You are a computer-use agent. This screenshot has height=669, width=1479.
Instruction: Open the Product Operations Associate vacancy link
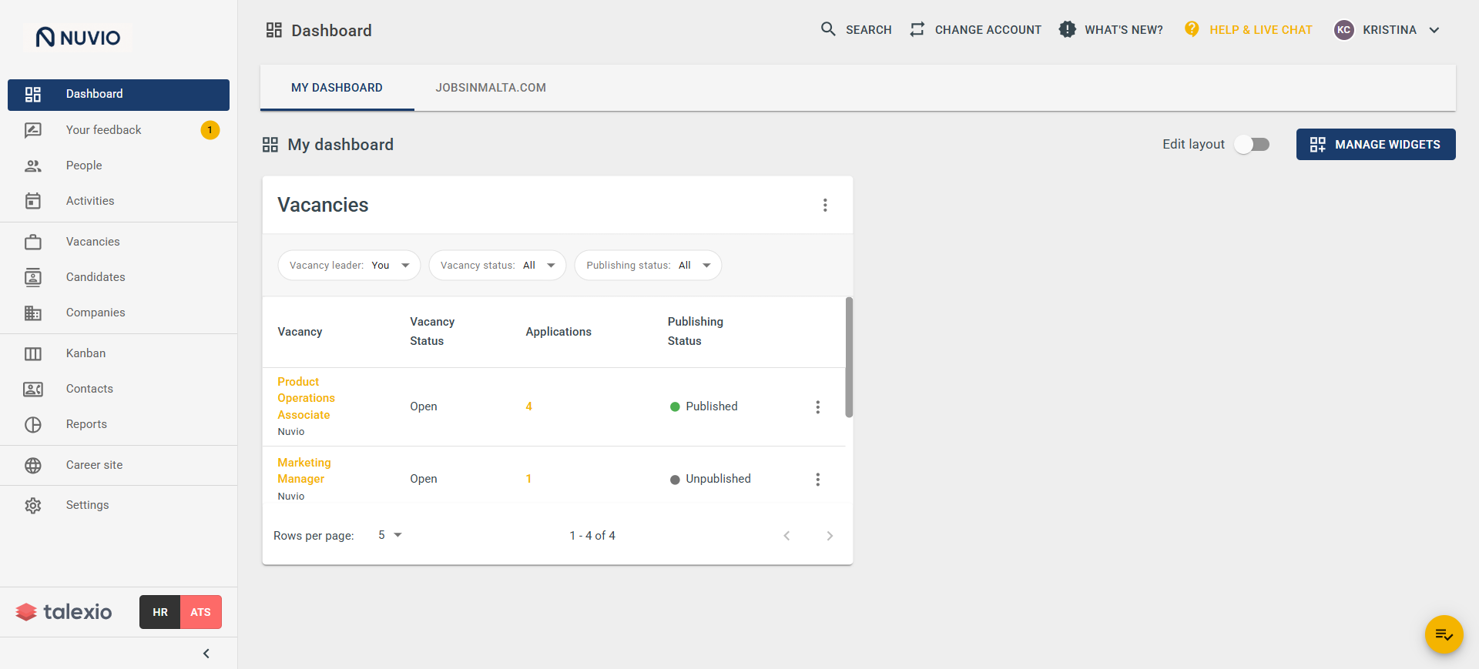[307, 398]
